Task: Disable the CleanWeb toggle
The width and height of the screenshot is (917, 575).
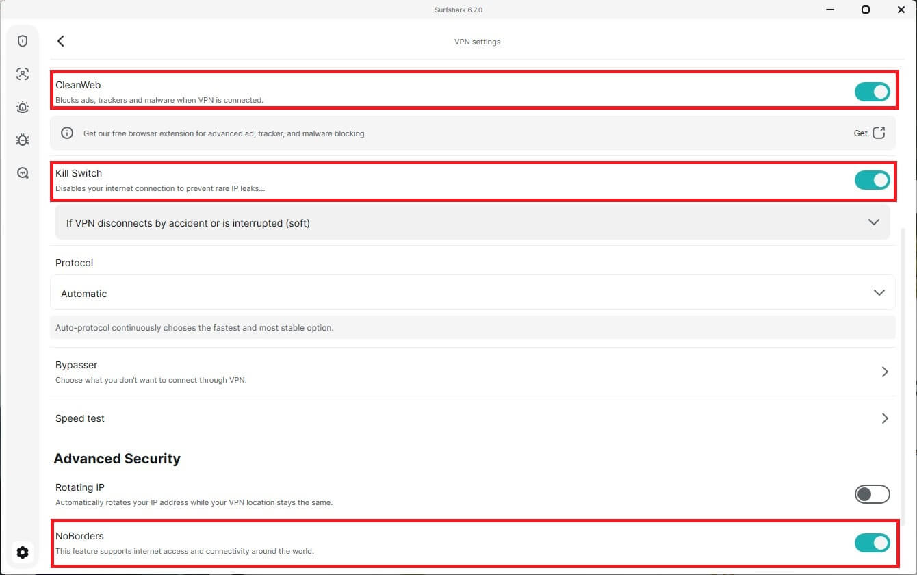Action: pos(872,92)
